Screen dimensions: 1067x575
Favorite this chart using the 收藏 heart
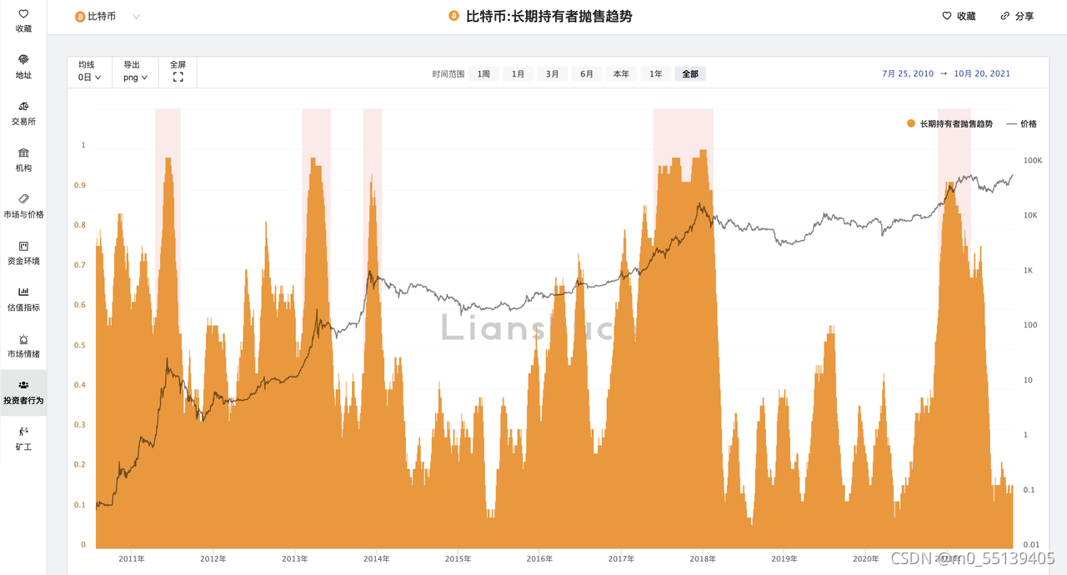tap(957, 16)
